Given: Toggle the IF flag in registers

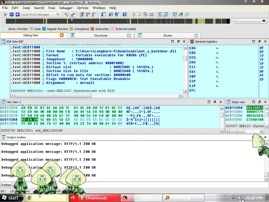Looking at the screenshot, I should point(262,56).
